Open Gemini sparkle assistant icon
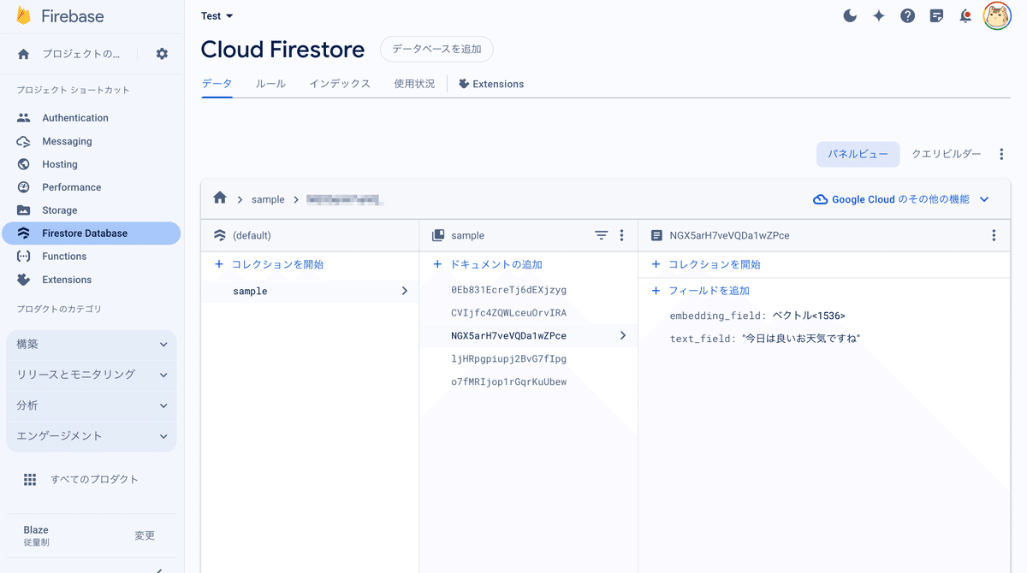This screenshot has height=573, width=1027. [879, 15]
